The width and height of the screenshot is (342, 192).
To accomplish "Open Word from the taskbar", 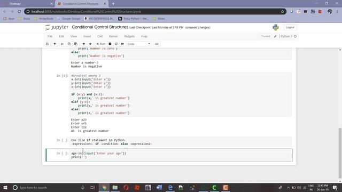I will (159, 187).
